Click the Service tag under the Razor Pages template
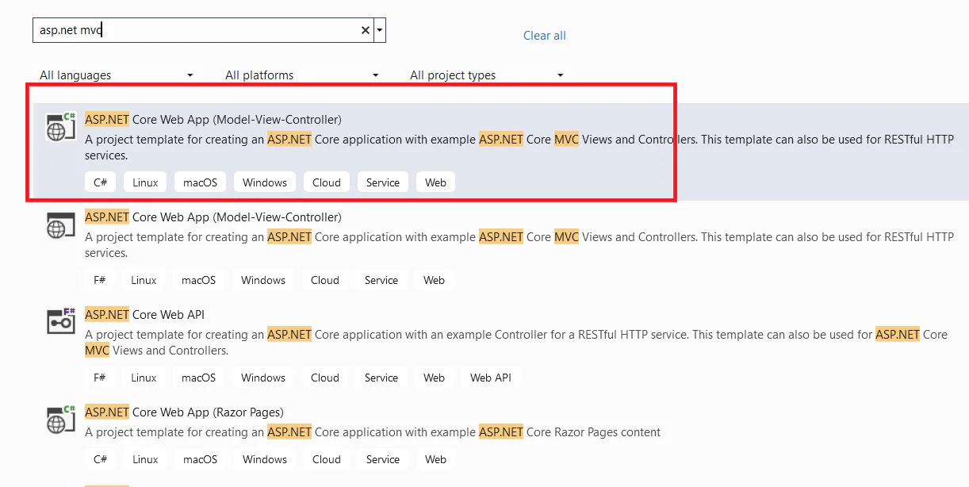The image size is (969, 487). click(x=383, y=459)
